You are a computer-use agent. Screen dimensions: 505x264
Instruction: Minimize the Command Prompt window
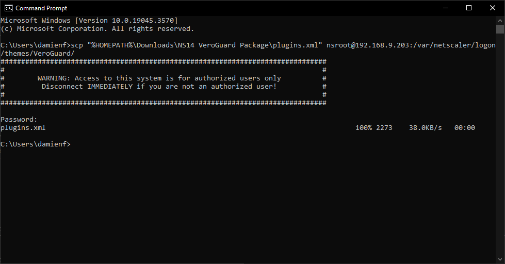point(445,8)
